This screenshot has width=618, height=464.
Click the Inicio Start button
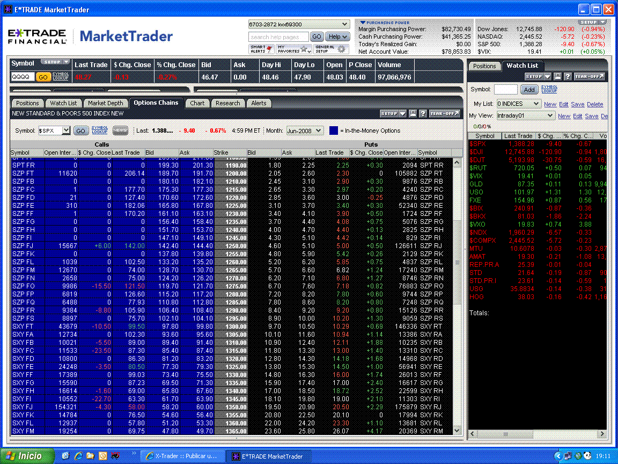click(27, 456)
